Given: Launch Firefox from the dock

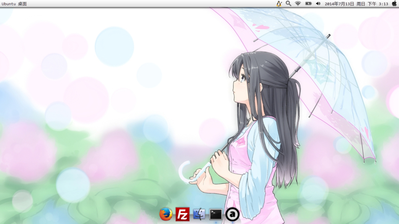Looking at the screenshot, I should (166, 214).
